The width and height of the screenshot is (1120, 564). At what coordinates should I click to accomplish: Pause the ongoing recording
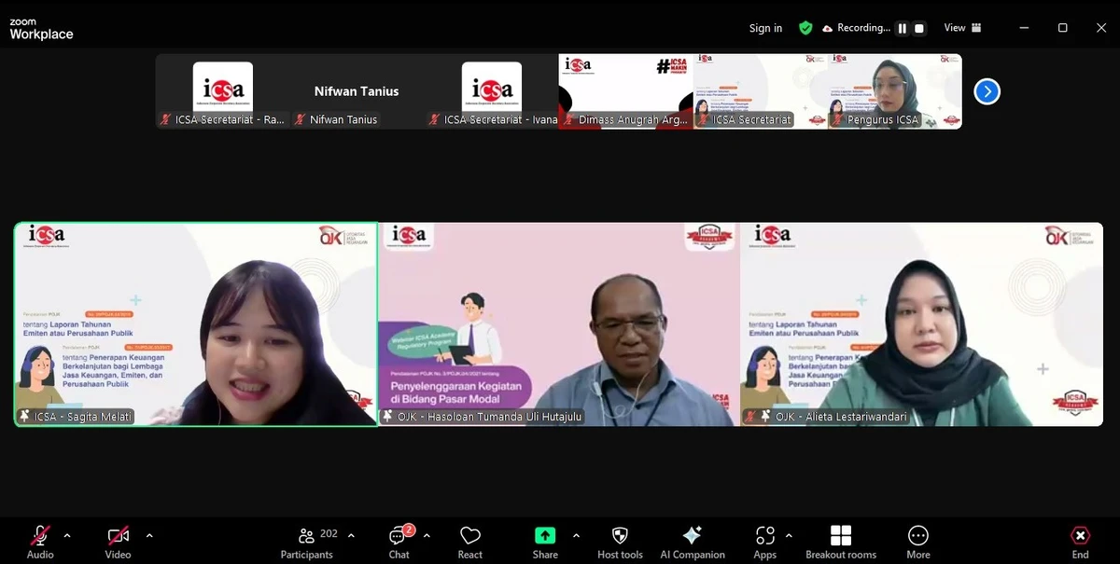click(902, 28)
